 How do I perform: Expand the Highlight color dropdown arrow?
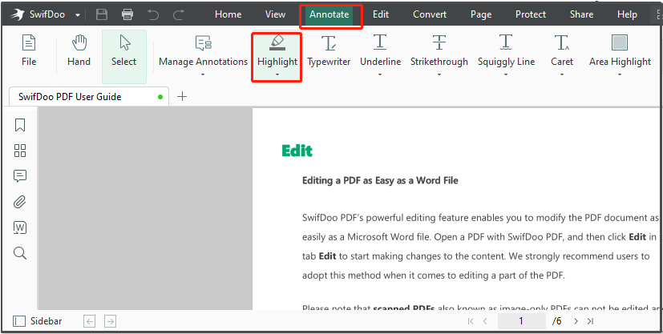pyautogui.click(x=277, y=75)
